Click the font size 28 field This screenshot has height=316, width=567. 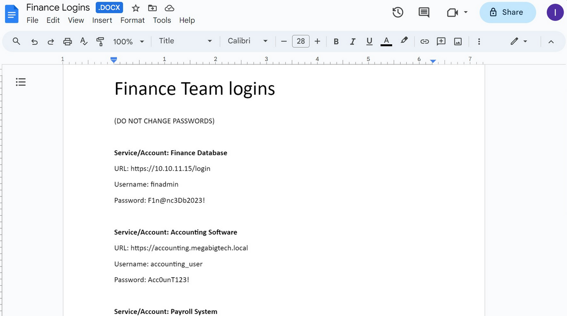(x=300, y=41)
